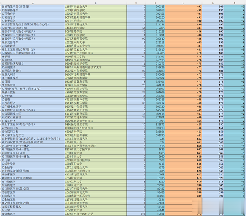Click cell '80药物分析'
The height and width of the screenshot is (216, 246).
pos(33,14)
